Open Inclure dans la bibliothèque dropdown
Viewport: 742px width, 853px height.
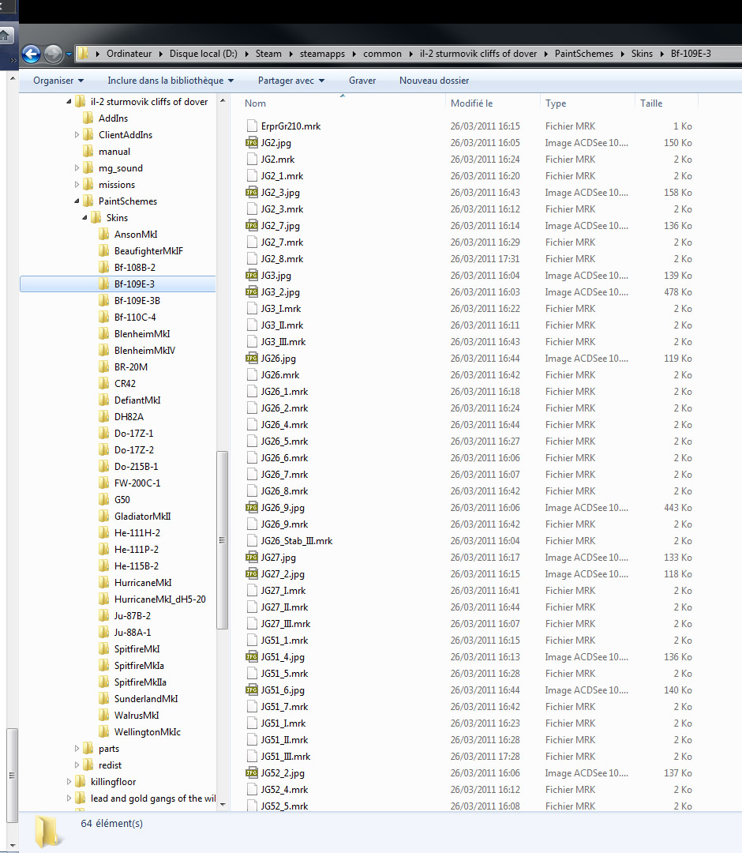[x=171, y=81]
